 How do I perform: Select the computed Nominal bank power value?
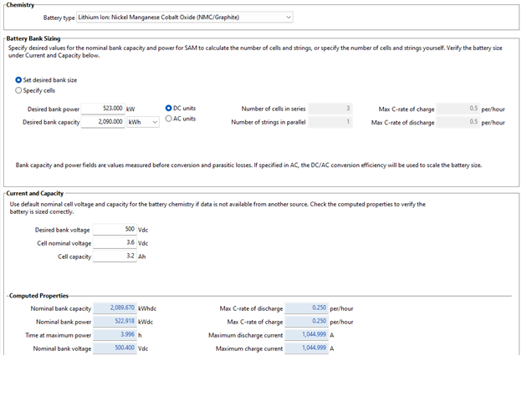[x=114, y=322]
